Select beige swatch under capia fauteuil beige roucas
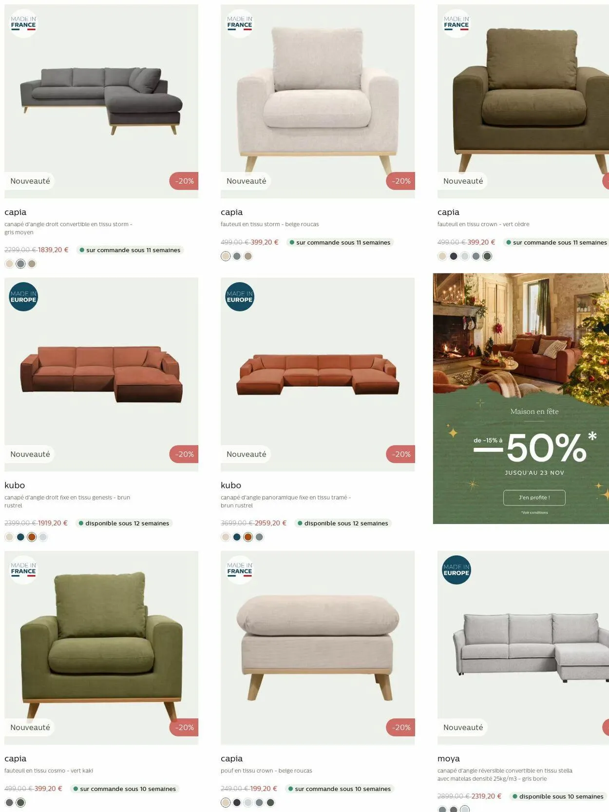 226,256
